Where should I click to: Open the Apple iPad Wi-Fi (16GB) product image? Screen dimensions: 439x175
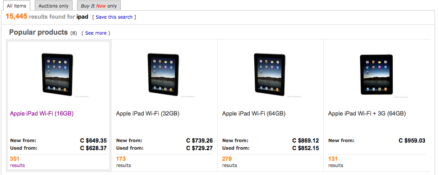(x=57, y=74)
